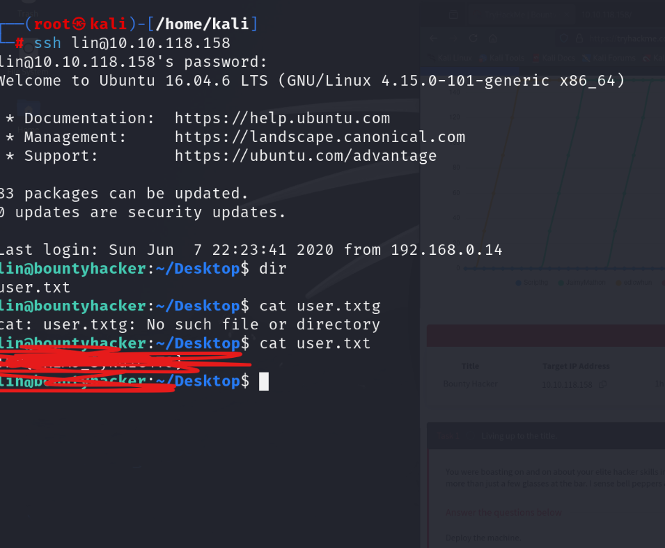
Task: Click the browser Home icon
Action: [x=493, y=38]
